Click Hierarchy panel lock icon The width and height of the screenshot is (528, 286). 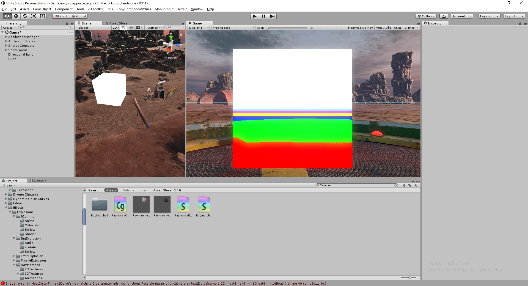67,24
